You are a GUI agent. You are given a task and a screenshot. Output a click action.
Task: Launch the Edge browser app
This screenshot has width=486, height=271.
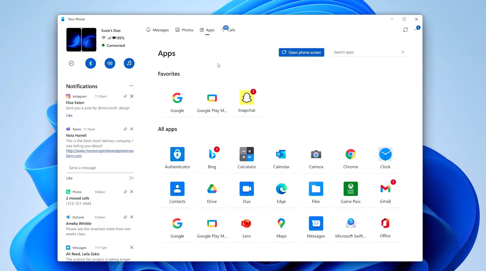click(x=281, y=193)
